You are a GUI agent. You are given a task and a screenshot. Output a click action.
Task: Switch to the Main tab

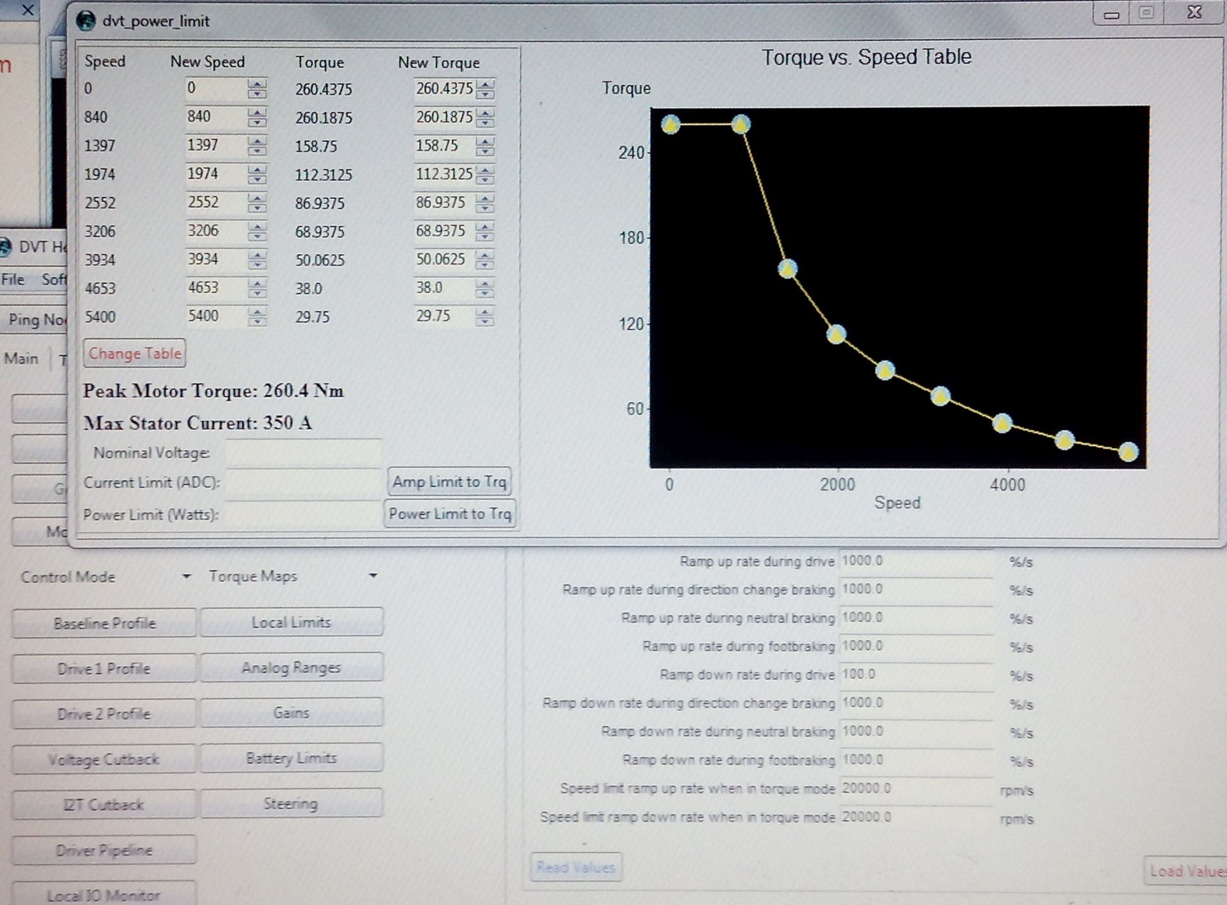tap(21, 359)
